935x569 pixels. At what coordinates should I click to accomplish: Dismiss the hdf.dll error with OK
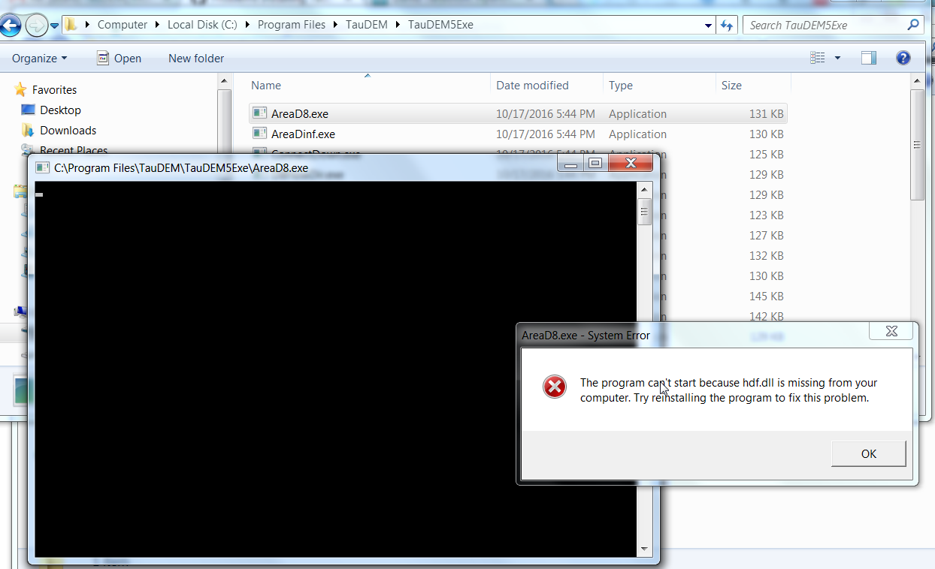tap(868, 453)
